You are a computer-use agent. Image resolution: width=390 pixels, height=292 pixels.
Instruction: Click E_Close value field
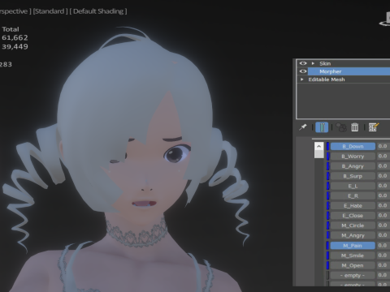click(383, 216)
